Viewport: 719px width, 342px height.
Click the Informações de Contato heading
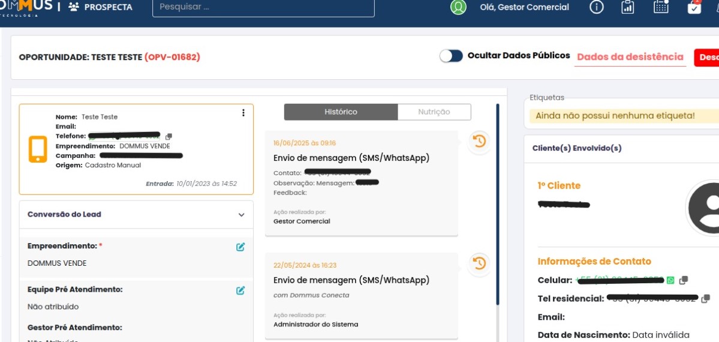(594, 261)
